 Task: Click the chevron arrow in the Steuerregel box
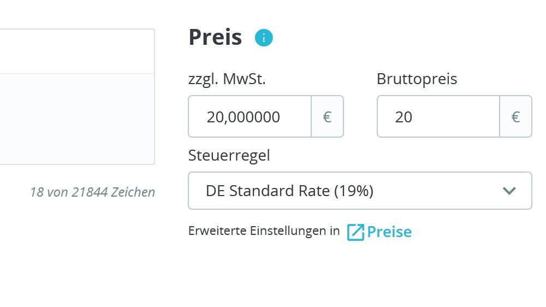tap(509, 191)
